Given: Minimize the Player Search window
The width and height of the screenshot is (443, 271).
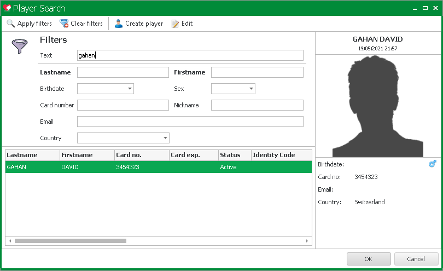Looking at the screenshot, I should click(x=415, y=8).
